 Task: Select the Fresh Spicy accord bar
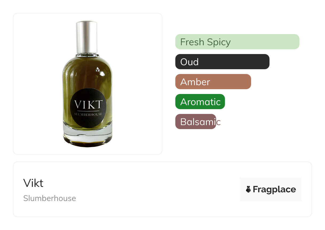tap(237, 42)
